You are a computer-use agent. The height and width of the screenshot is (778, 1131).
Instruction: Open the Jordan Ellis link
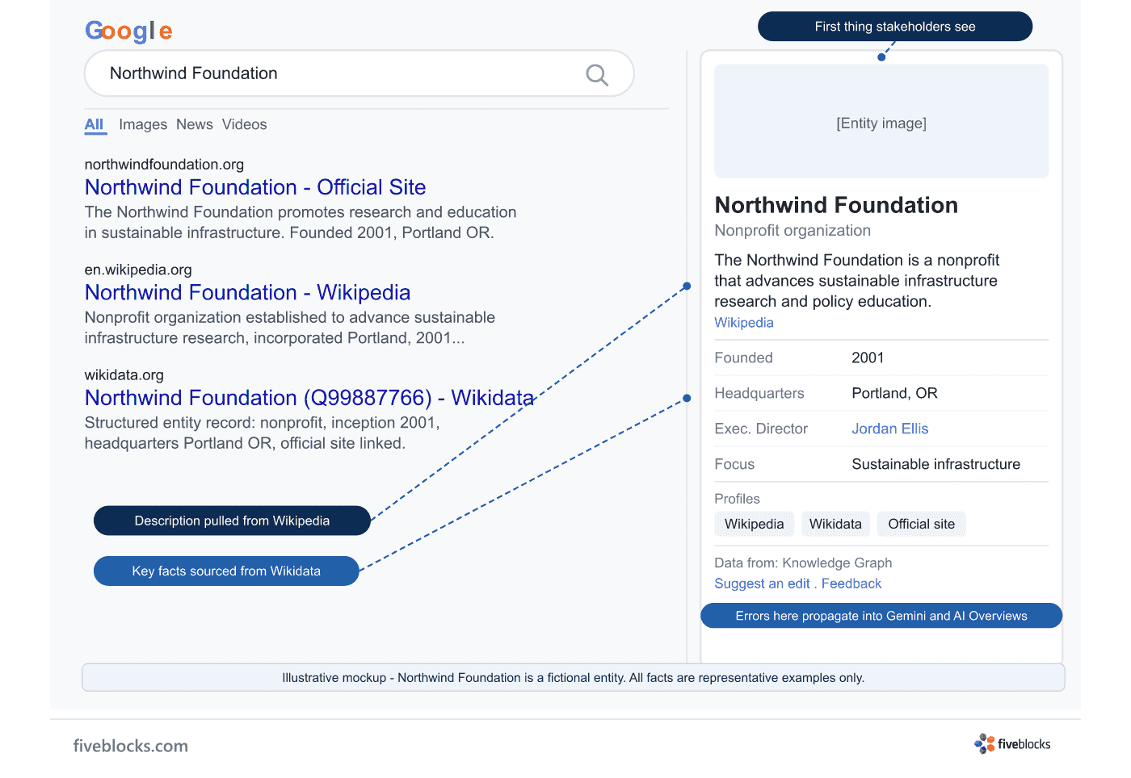890,429
